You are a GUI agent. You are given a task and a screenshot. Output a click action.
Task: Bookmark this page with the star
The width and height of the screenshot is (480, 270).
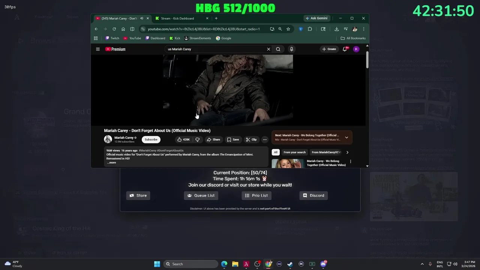point(288,29)
